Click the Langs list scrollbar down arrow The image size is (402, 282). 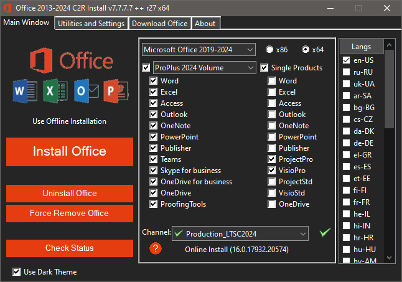(390, 257)
